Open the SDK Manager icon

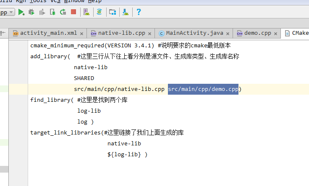[126, 12]
